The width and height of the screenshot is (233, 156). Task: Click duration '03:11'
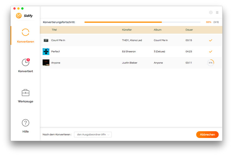(x=188, y=63)
